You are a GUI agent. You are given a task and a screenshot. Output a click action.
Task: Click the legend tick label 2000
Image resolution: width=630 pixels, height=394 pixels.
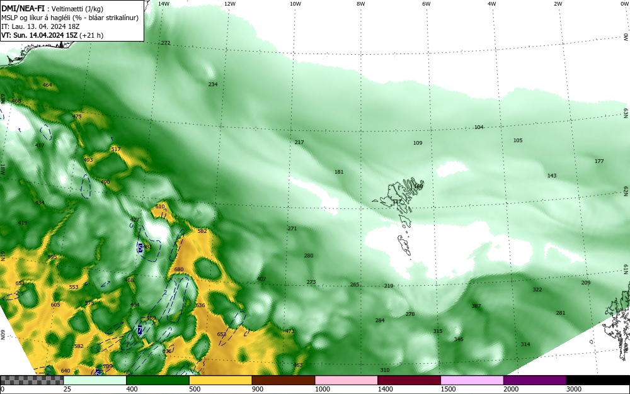pyautogui.click(x=511, y=389)
